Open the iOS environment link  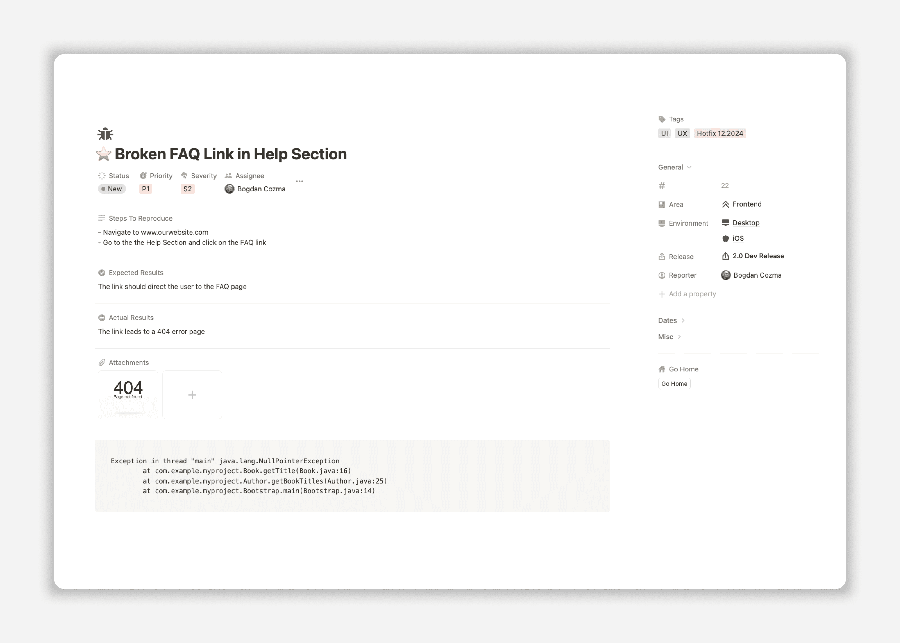[x=738, y=238]
